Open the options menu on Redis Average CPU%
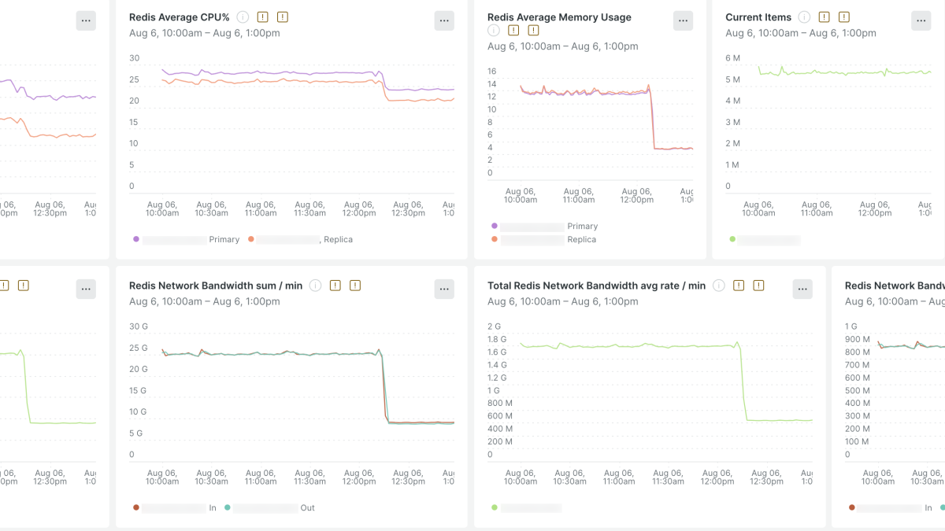Viewport: 945px width, 531px height. (x=443, y=20)
